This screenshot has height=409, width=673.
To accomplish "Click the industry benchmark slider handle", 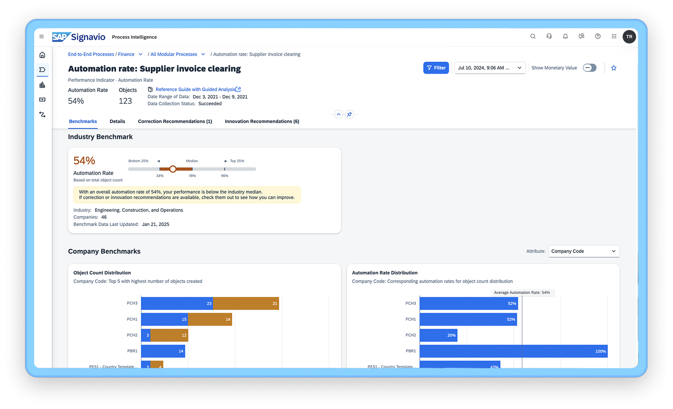I will coord(173,169).
